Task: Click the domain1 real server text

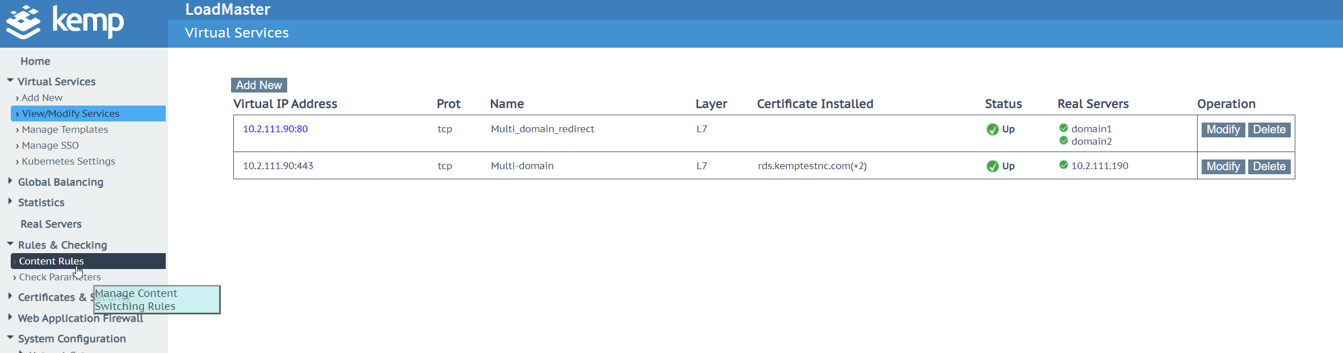Action: (x=1092, y=129)
